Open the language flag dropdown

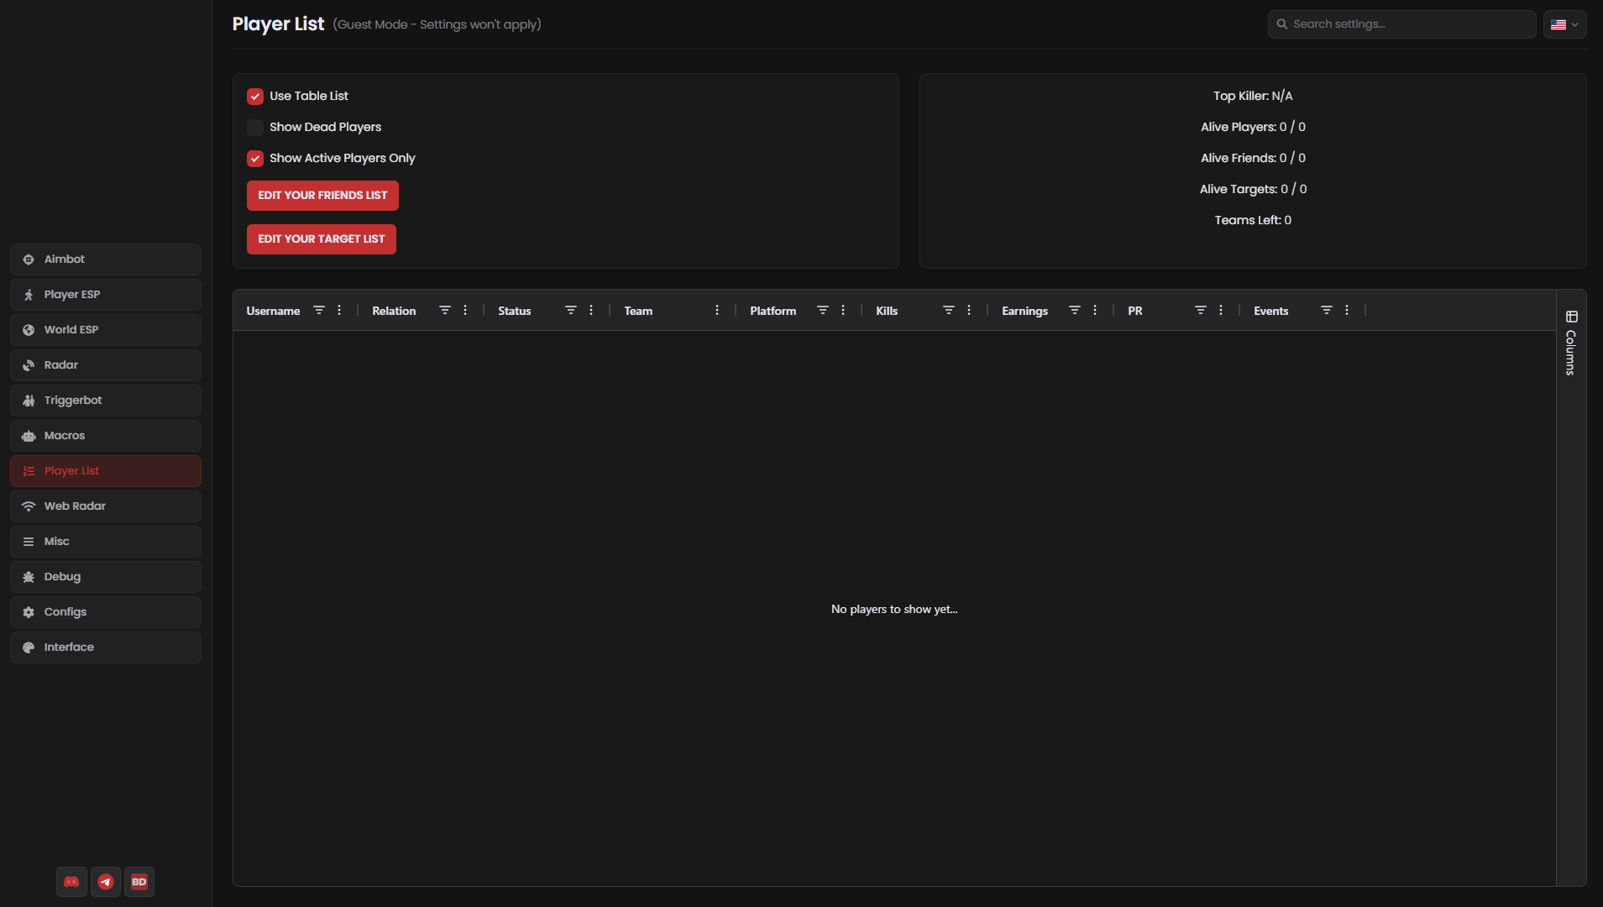click(1564, 24)
